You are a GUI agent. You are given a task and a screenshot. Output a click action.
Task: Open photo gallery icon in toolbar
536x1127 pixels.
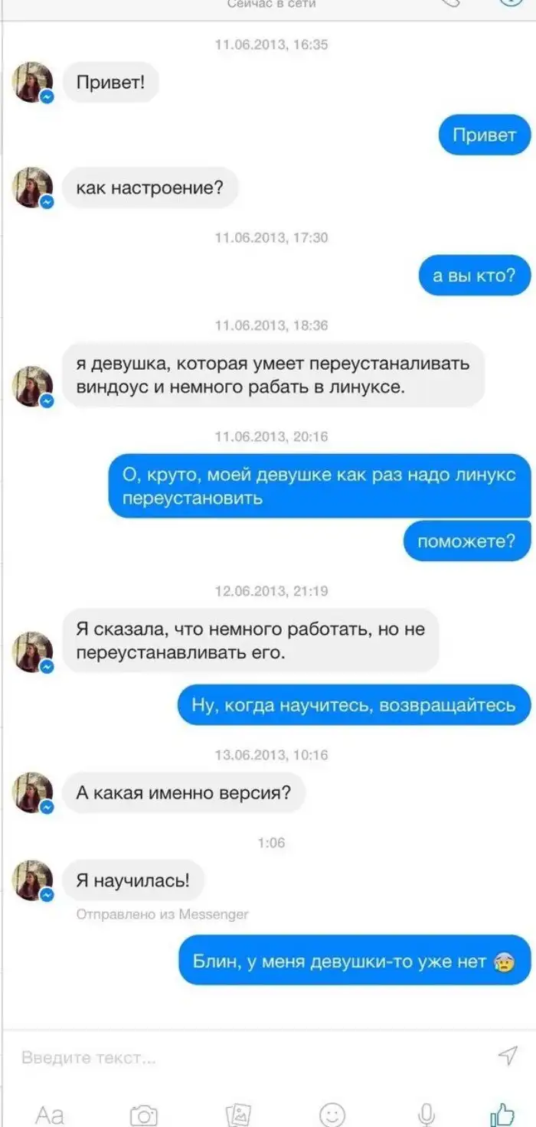pyautogui.click(x=238, y=1115)
